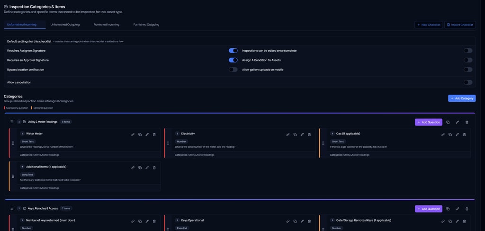Click drag handle of Utility & Meter Readings category

pos(11,122)
